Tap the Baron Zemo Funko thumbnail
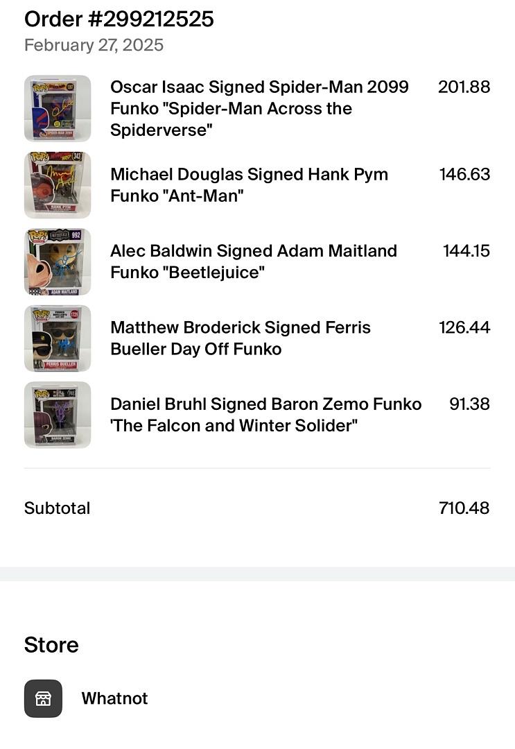Image resolution: width=515 pixels, height=749 pixels. [x=58, y=415]
